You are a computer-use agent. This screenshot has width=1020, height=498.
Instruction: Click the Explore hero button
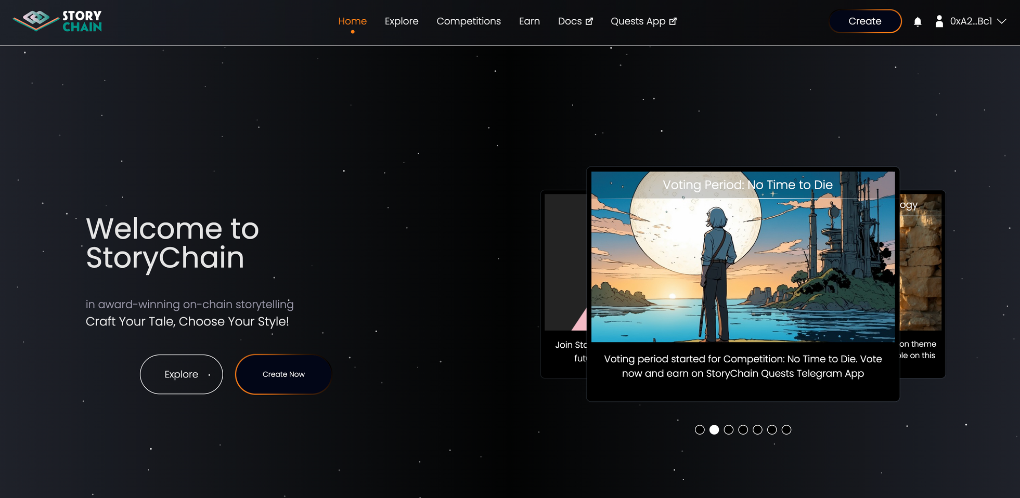tap(182, 374)
